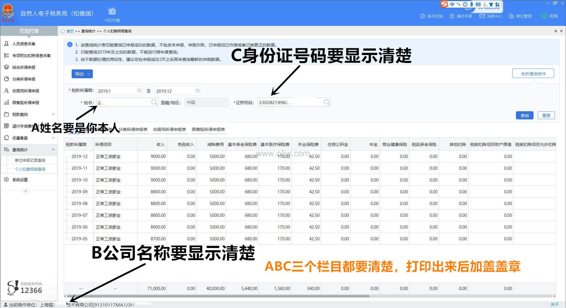Viewport: 566px width, 308px height.
Task: Switch to the 非居民所得申报表 tab
Action: 169,129
